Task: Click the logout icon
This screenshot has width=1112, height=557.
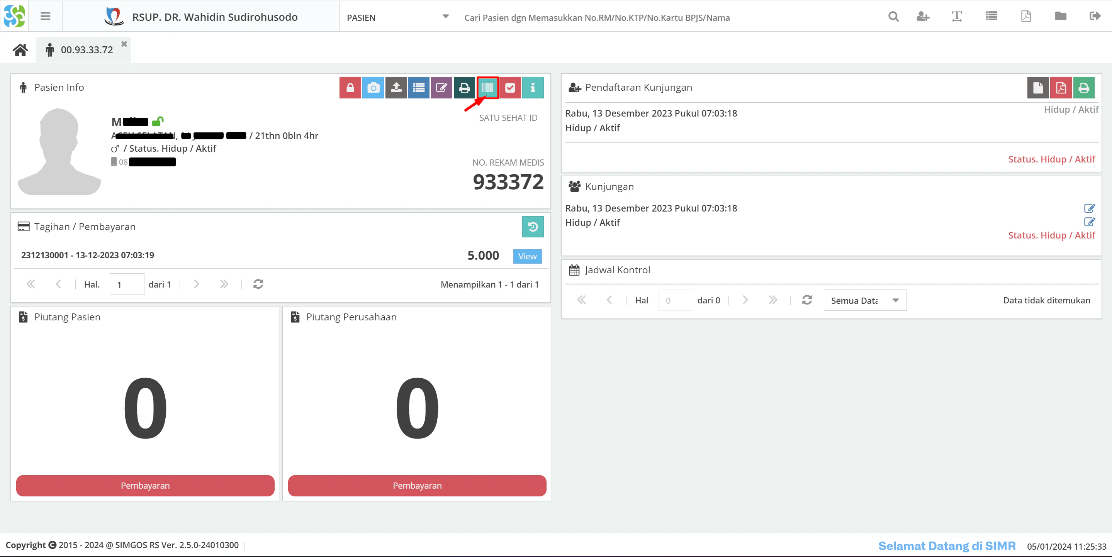Action: point(1095,16)
